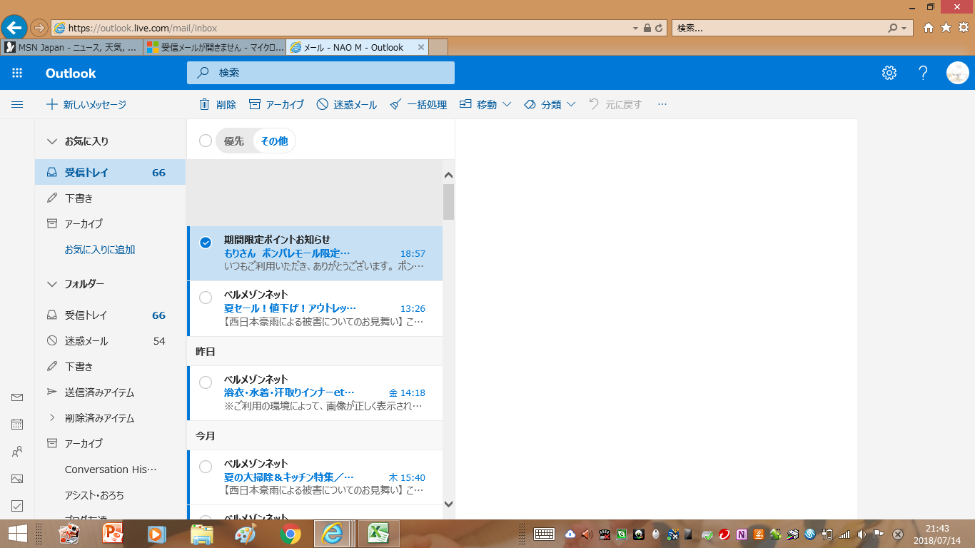The image size is (975, 548).
Task: Open Excel from the taskbar
Action: (x=378, y=533)
